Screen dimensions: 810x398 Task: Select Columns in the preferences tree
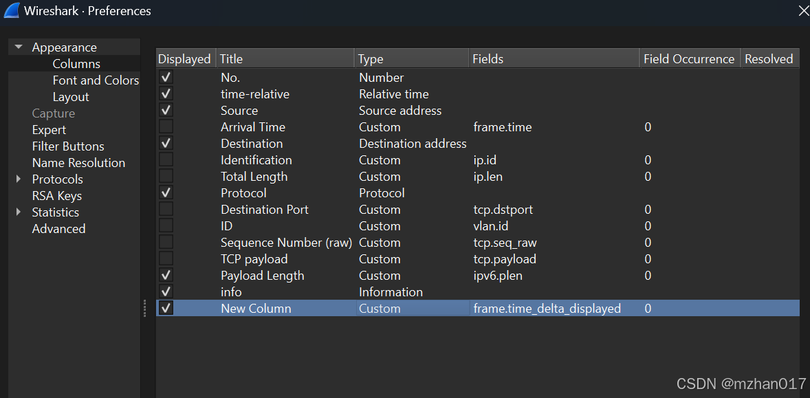(76, 64)
